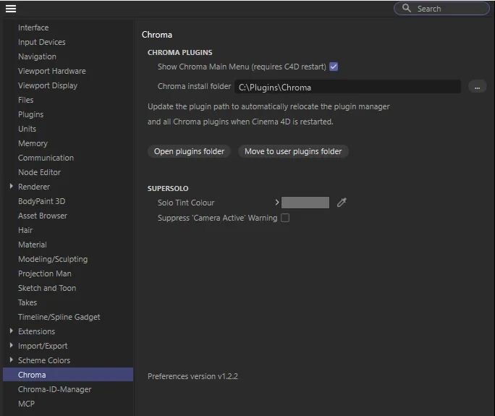Image resolution: width=495 pixels, height=416 pixels.
Task: Select Memory preferences
Action: pos(33,144)
